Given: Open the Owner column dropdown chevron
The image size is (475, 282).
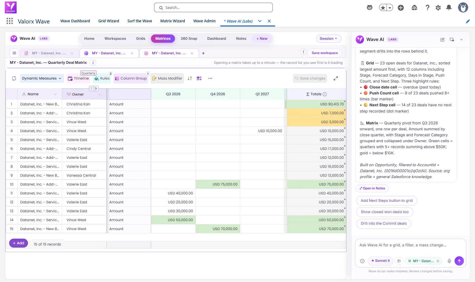Looking at the screenshot, I should click(x=100, y=94).
